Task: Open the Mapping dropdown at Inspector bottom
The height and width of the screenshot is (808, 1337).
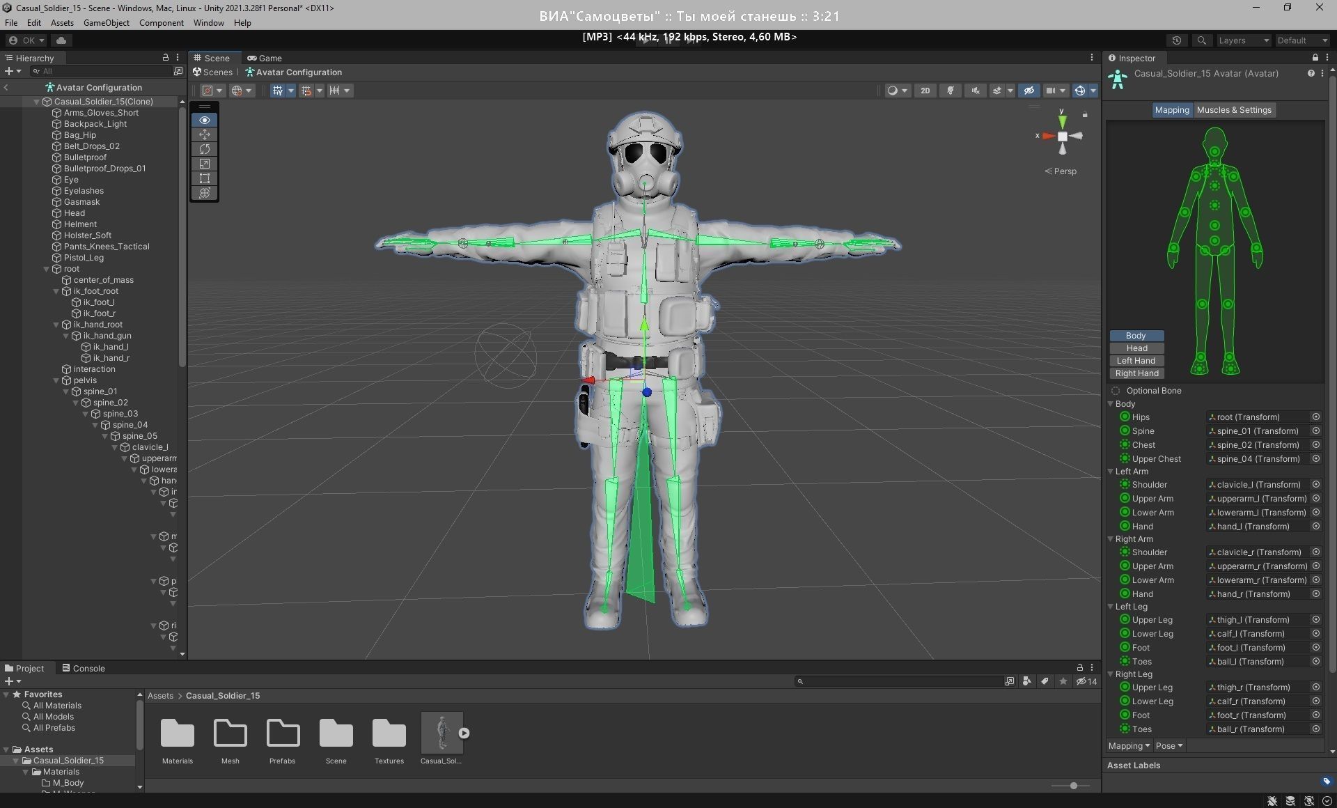Action: [1129, 745]
